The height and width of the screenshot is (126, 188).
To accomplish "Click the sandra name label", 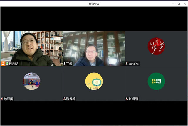I will (x=134, y=64).
